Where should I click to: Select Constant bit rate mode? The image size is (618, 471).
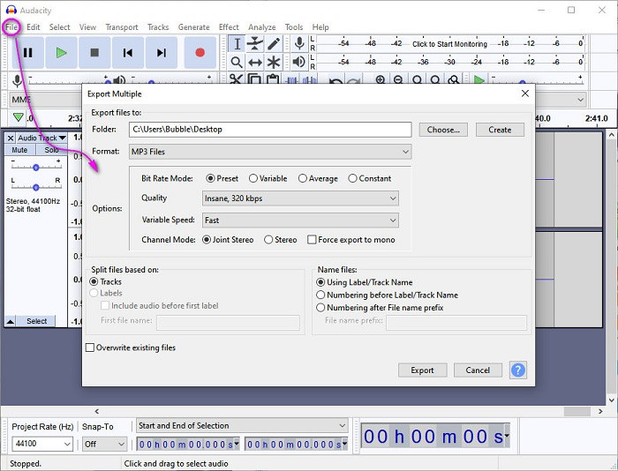pos(370,178)
